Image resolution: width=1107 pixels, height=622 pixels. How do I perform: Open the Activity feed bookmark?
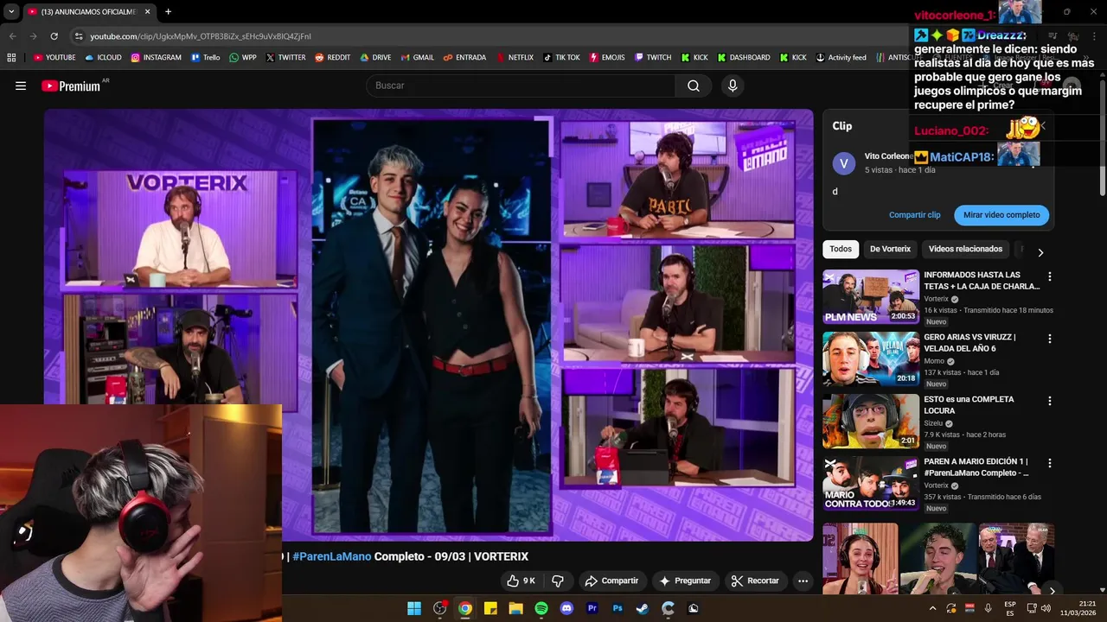point(841,58)
